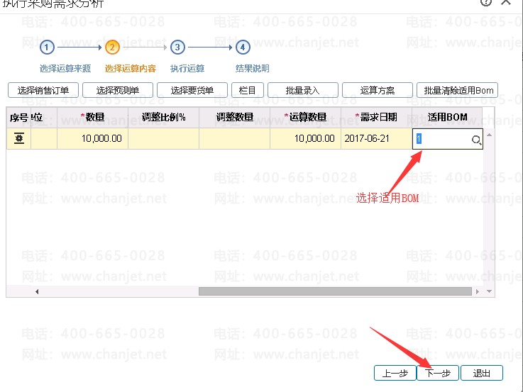Click the vertical scrollbar down arrow

[489, 291]
